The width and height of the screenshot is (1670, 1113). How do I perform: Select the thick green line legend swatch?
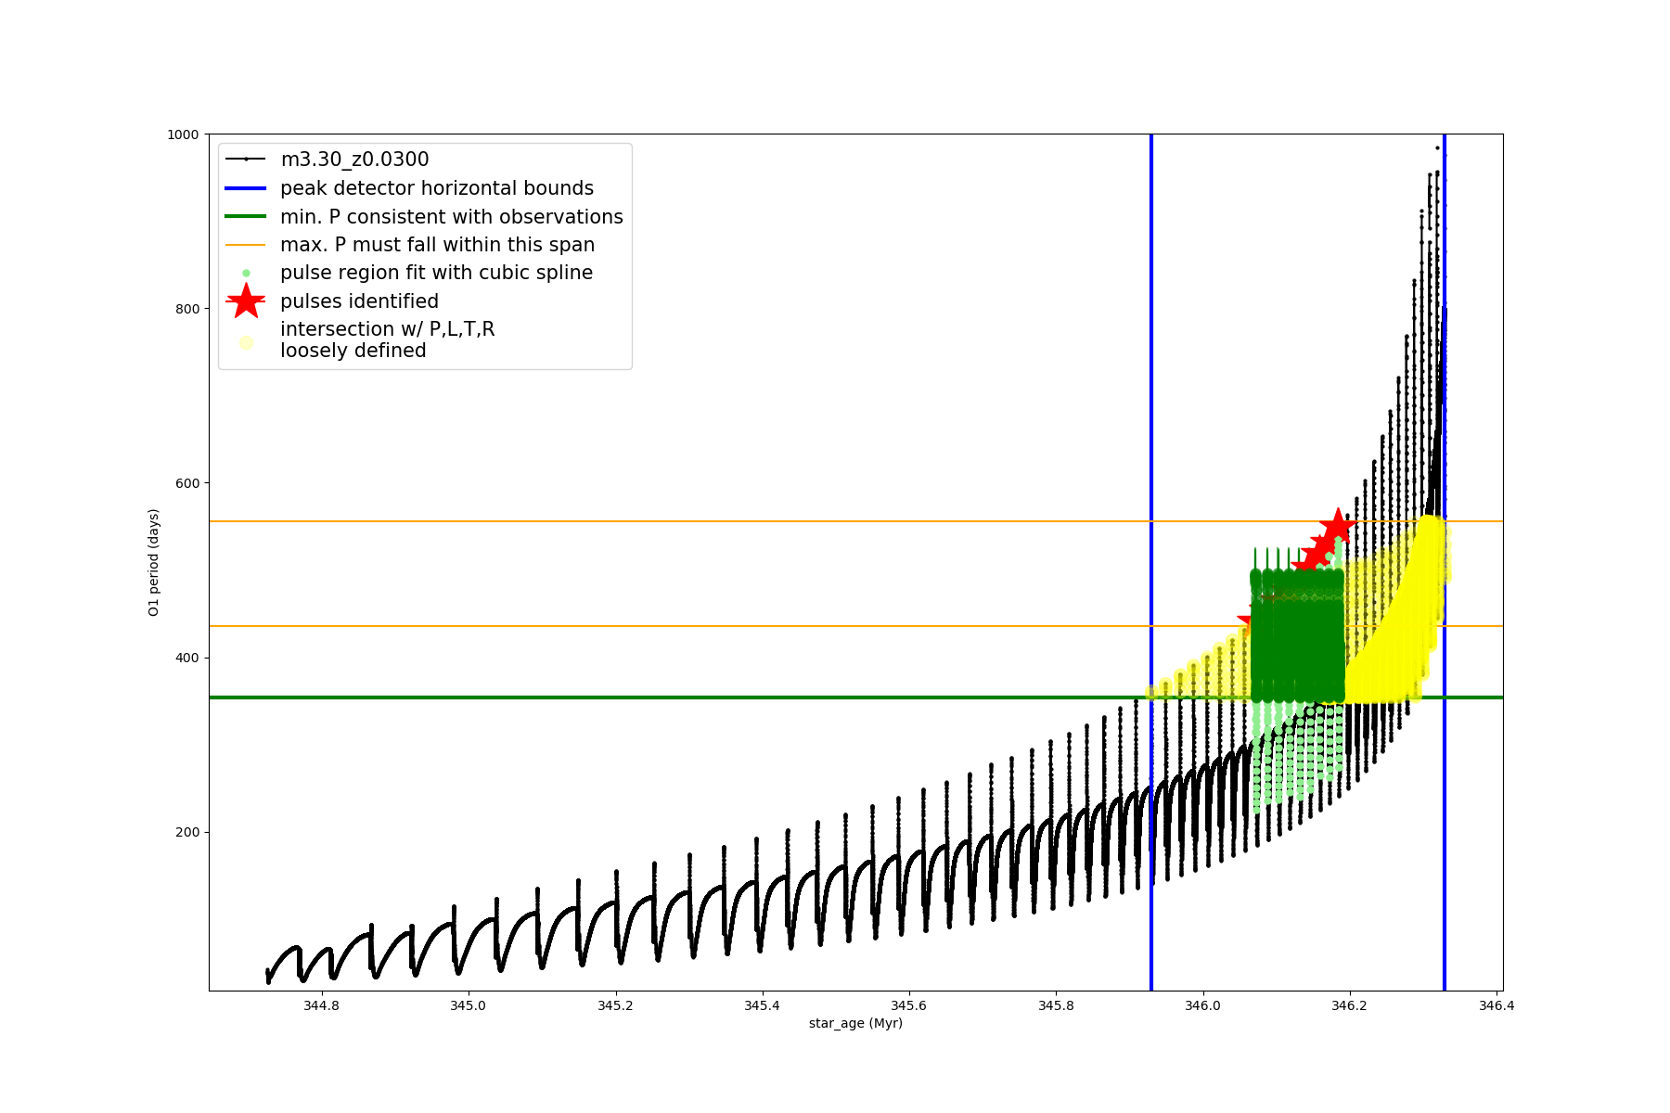coord(246,217)
